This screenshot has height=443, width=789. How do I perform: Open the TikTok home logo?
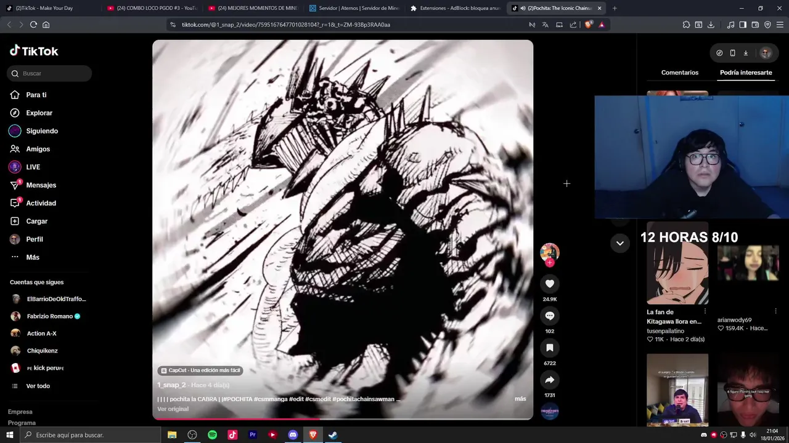[x=34, y=51]
